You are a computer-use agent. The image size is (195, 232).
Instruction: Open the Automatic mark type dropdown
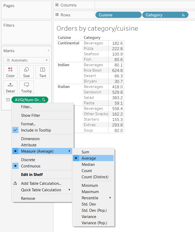pos(47,60)
